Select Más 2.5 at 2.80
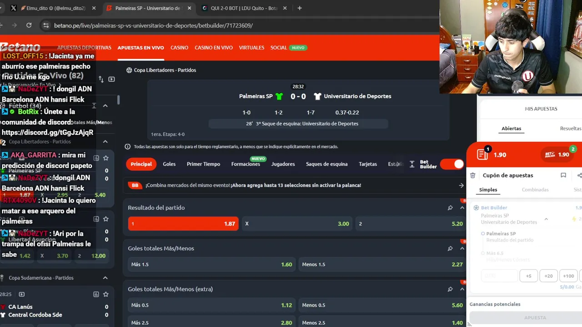The height and width of the screenshot is (327, 582). (211, 322)
